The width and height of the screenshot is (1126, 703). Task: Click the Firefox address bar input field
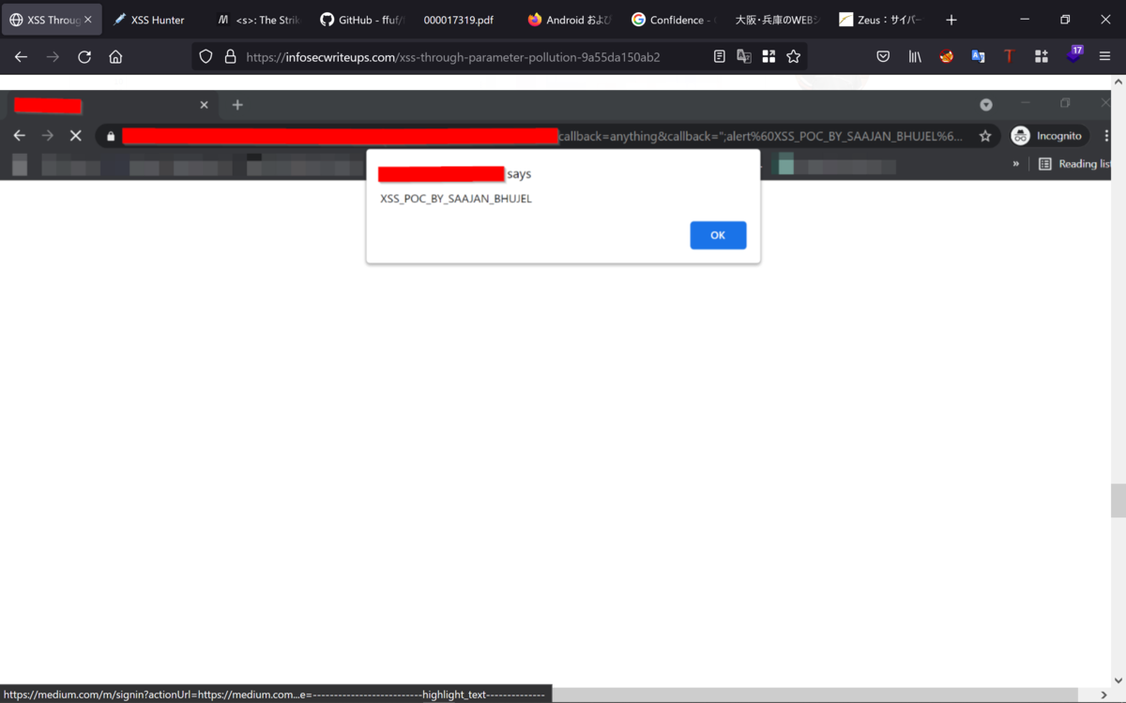pyautogui.click(x=450, y=56)
